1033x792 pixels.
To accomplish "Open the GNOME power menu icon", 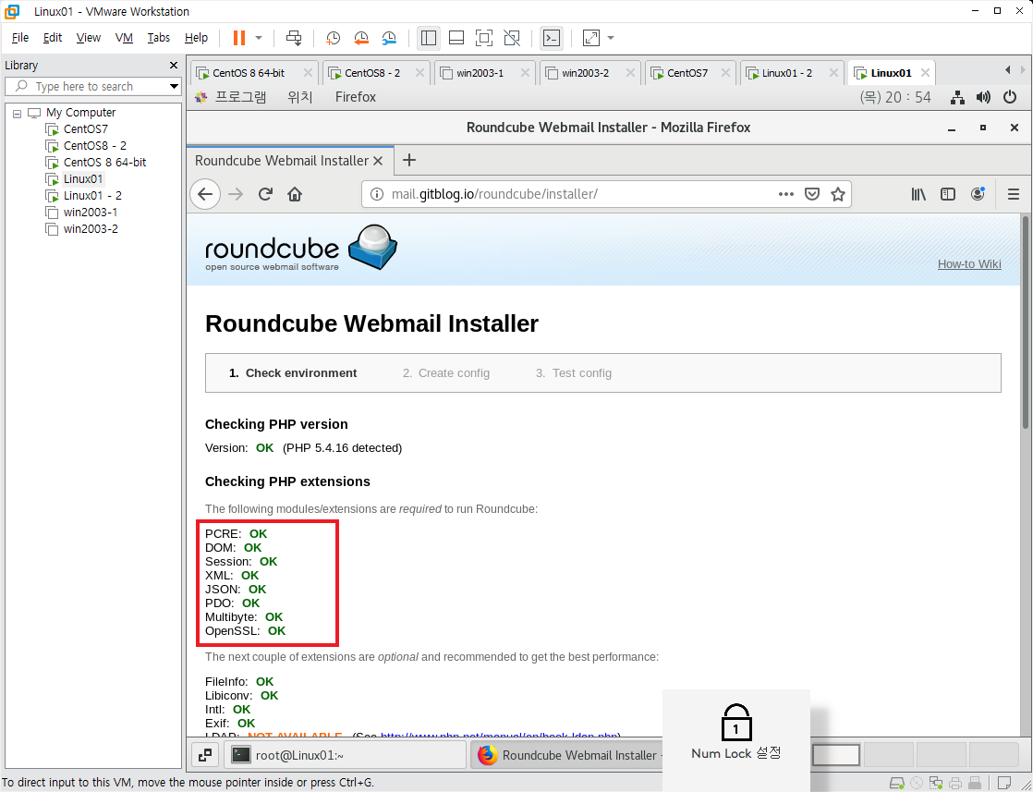I will coord(1010,98).
